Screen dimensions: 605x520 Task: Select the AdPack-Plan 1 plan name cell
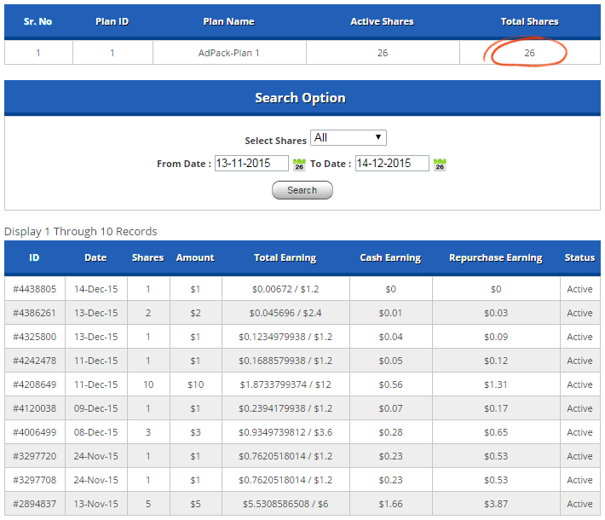229,53
